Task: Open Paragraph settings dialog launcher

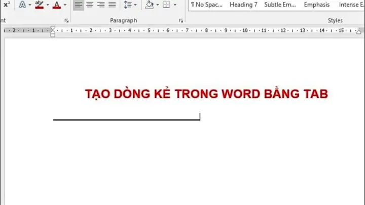Action: coord(181,21)
